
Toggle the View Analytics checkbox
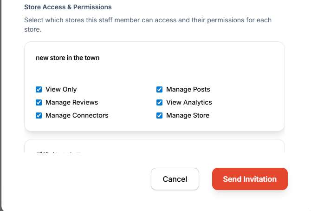pos(160,102)
